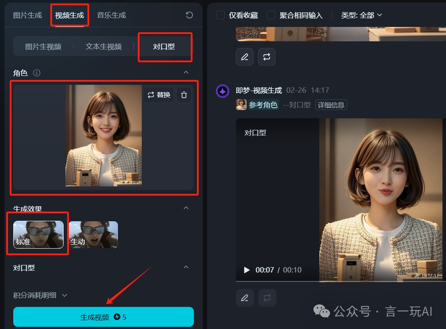Collapse the 角色 section chevron

pos(186,72)
